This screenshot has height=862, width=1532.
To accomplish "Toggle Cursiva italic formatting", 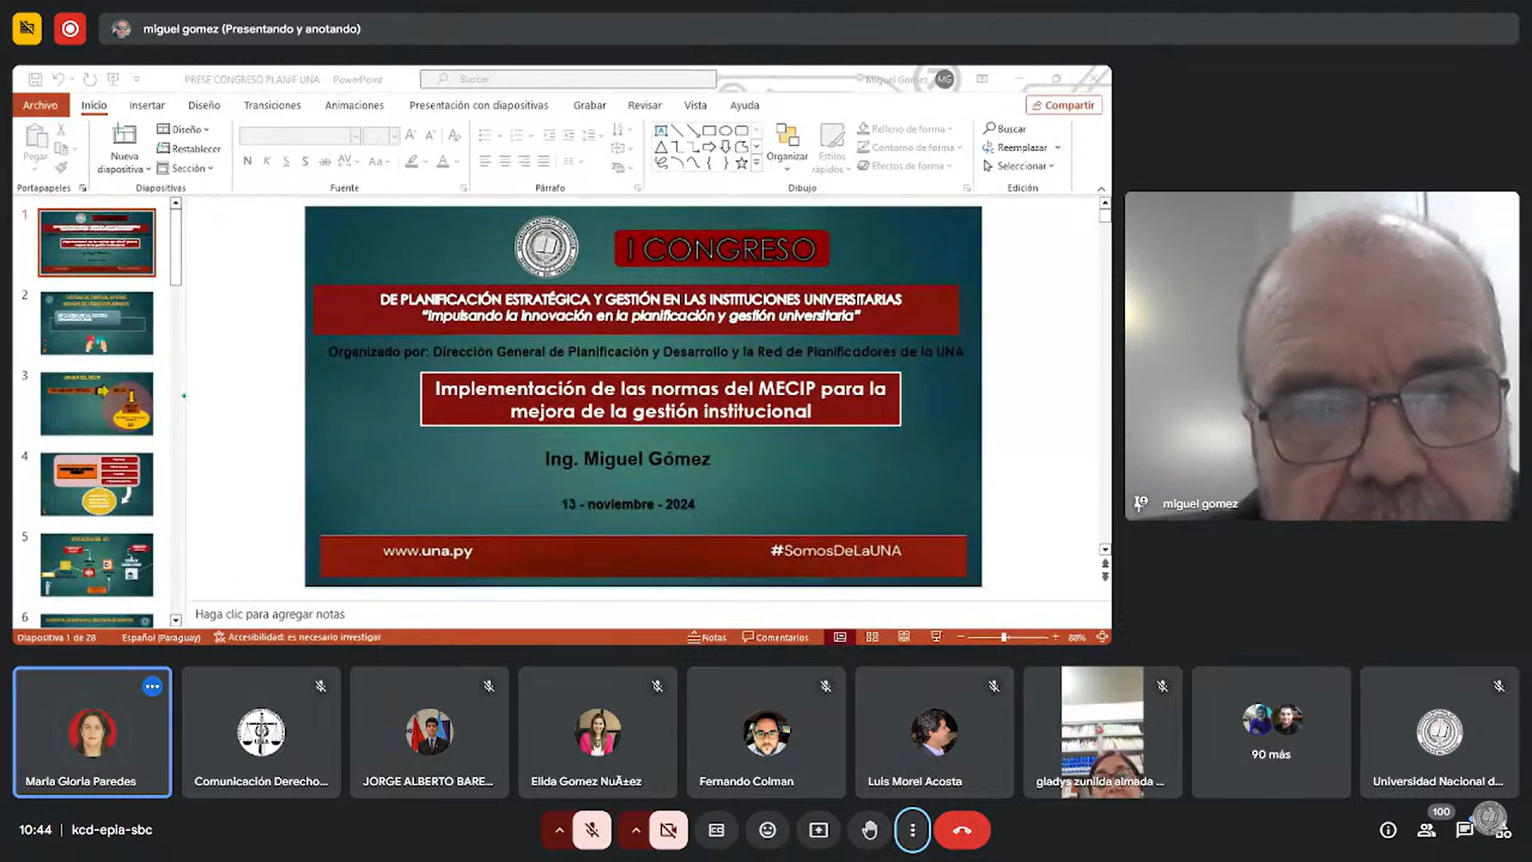I will click(267, 161).
